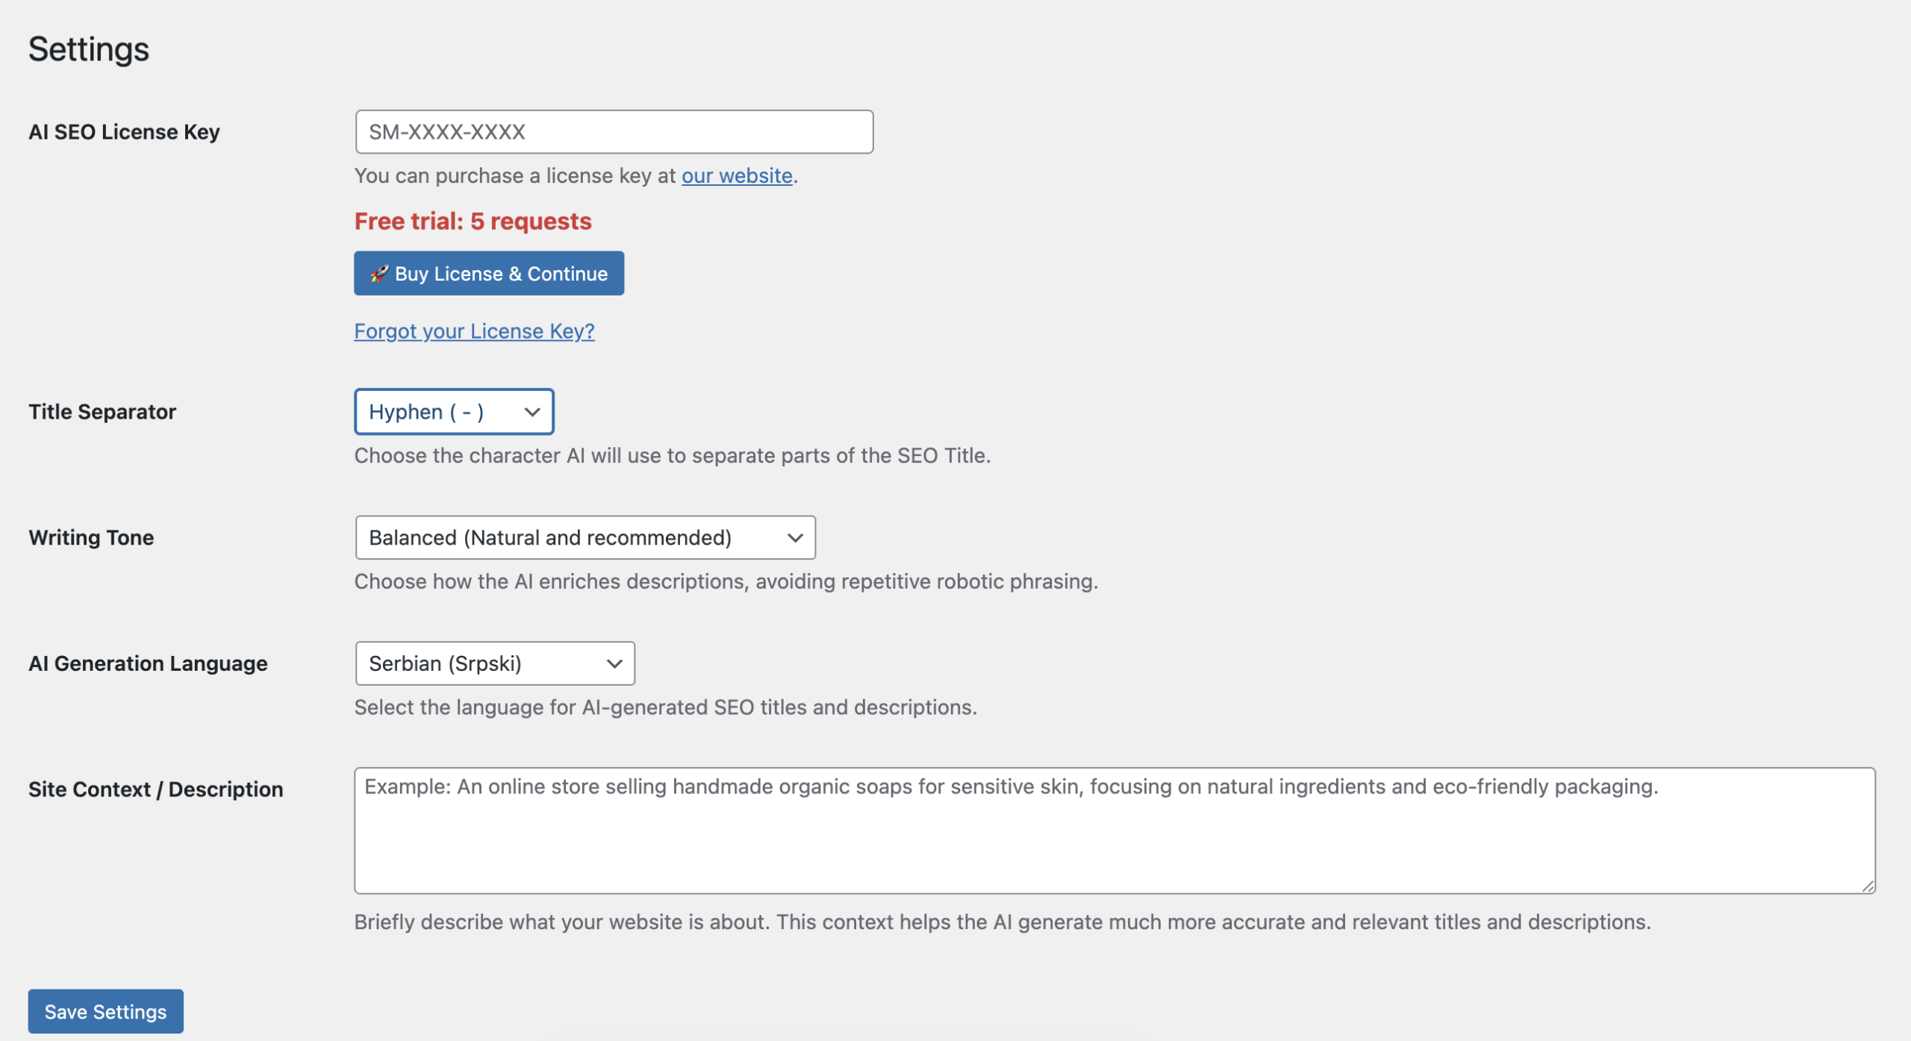Click the resize handle of Site Context textarea

pos(1867,885)
